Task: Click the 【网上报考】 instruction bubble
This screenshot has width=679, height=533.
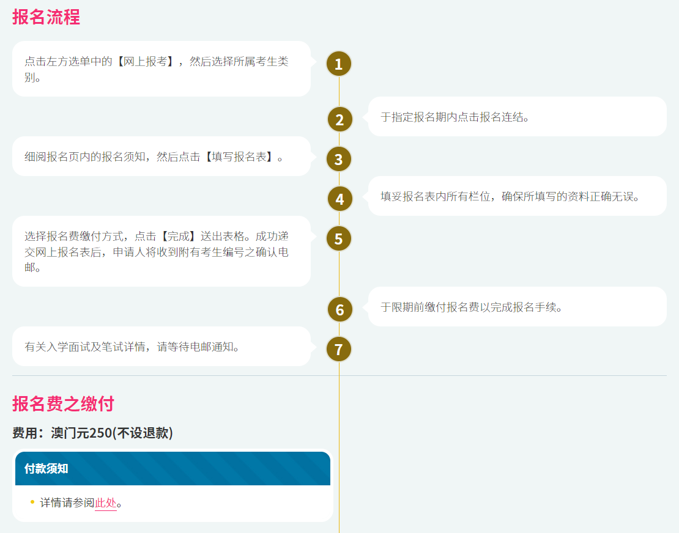Action: click(161, 69)
